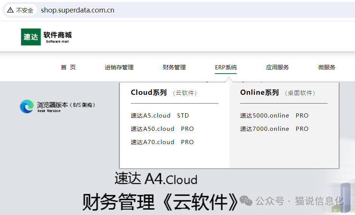This screenshot has height=215, width=355.
Task: Click the 浏览器版本 (B/S架构) label
Action: (66, 105)
